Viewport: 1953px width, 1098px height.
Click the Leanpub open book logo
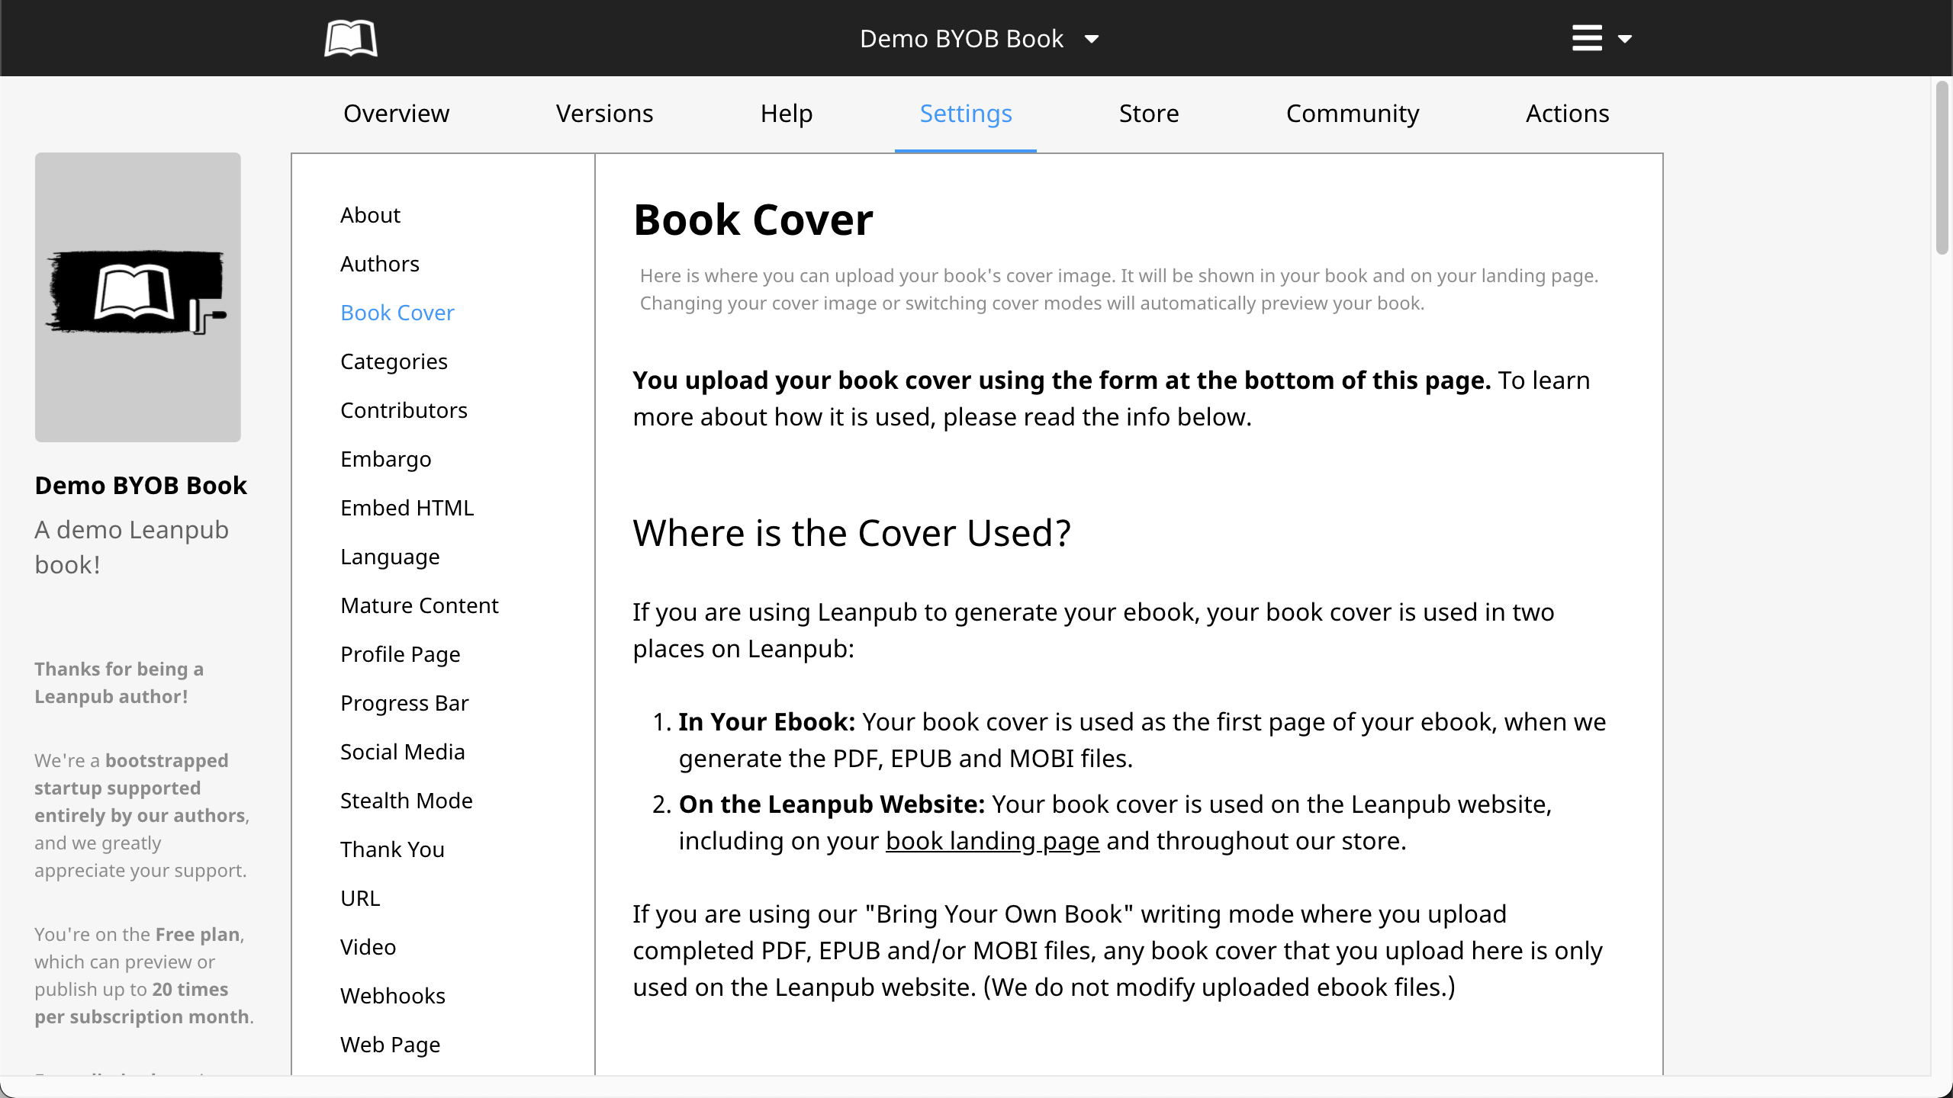[351, 38]
